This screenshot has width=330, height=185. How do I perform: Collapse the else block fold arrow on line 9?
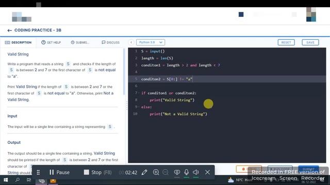139,107
